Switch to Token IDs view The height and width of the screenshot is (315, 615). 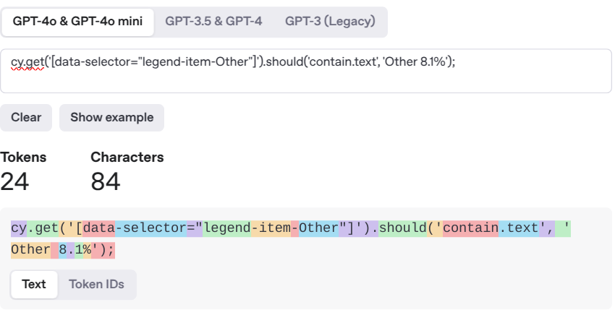pyautogui.click(x=95, y=284)
